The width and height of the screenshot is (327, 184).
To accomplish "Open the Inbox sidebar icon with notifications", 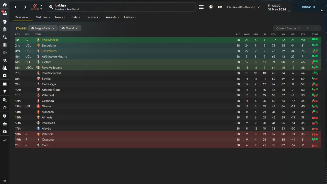I will 5,13.
